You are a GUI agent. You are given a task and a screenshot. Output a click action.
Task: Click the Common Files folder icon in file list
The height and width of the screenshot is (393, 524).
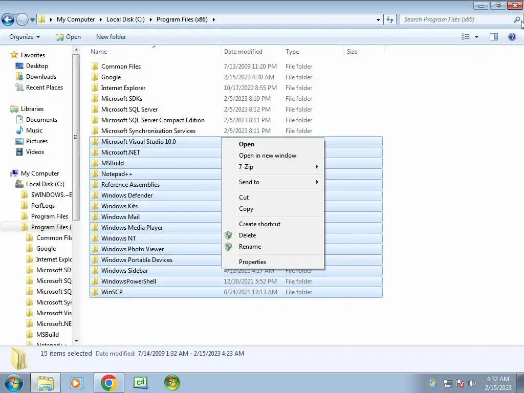[x=95, y=66]
